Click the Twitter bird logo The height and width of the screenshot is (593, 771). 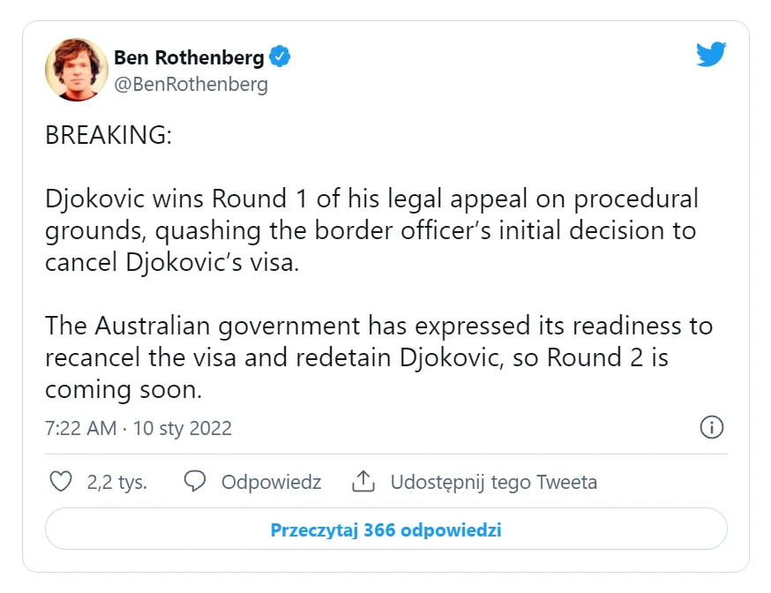point(710,55)
